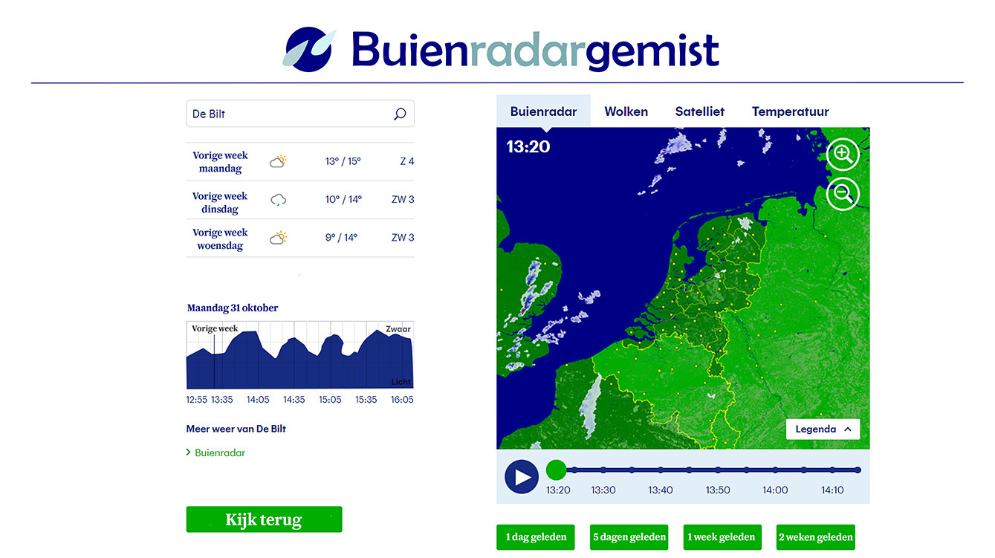Jump to the 14:00 timeline marker
995x558 pixels.
775,470
